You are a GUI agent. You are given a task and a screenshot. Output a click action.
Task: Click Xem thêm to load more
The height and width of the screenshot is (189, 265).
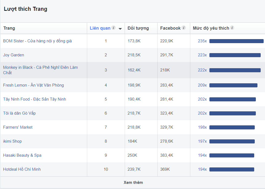133,183
